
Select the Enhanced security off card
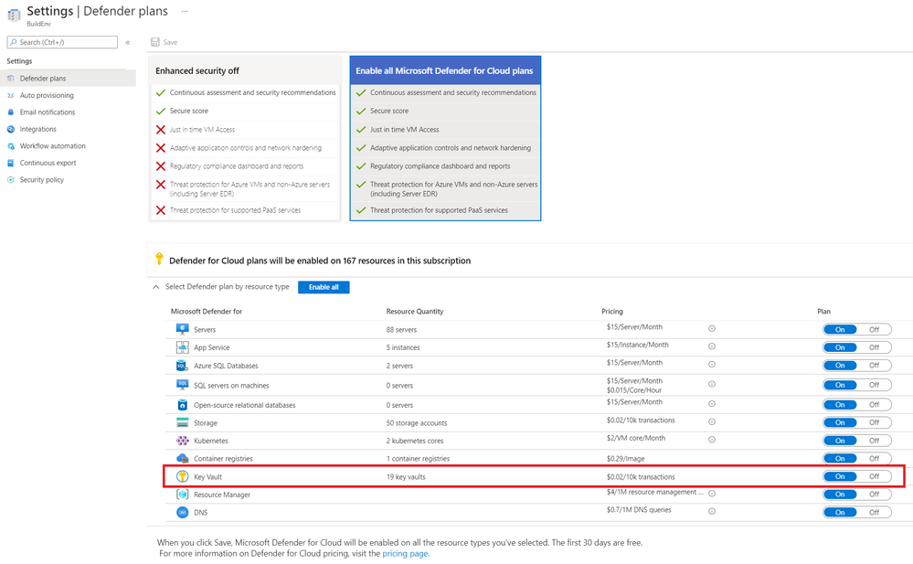(x=245, y=138)
